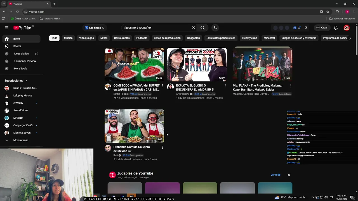
Task: Open a new browser tab with plus
Action: (54, 4)
